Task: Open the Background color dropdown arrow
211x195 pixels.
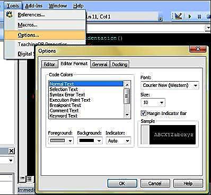Action: tap(99, 141)
